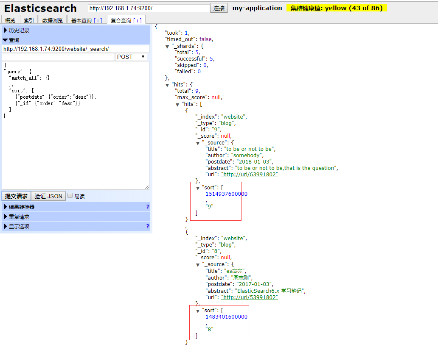This screenshot has width=438, height=347.
Task: Add a new 复合查询 tab with [+]
Action: pyautogui.click(x=138, y=20)
